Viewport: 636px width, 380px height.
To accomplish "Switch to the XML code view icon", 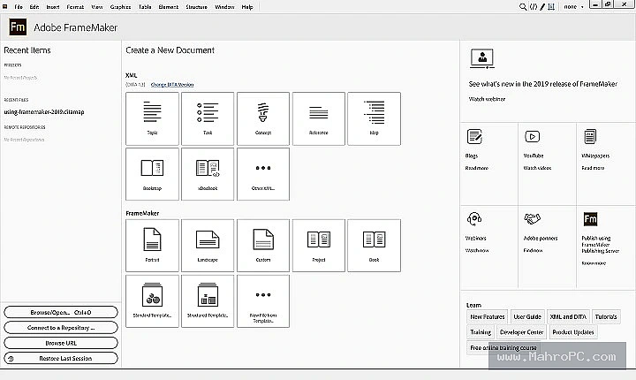I will (x=534, y=7).
